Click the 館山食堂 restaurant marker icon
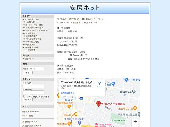Viewport: 170px width, 127px height. [76, 114]
